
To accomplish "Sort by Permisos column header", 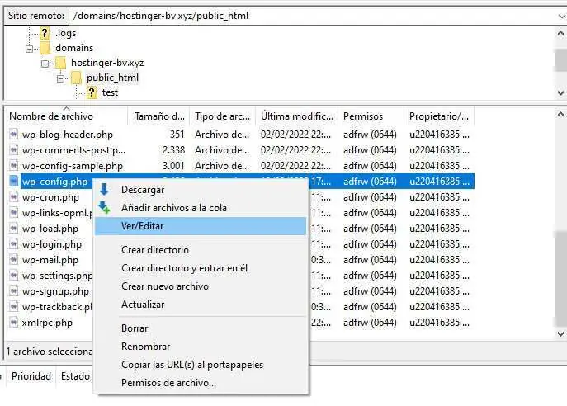I will pos(363,116).
